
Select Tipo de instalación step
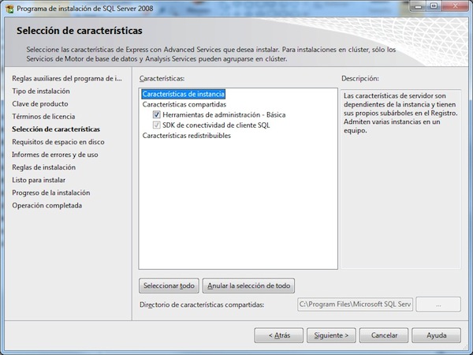[41, 92]
